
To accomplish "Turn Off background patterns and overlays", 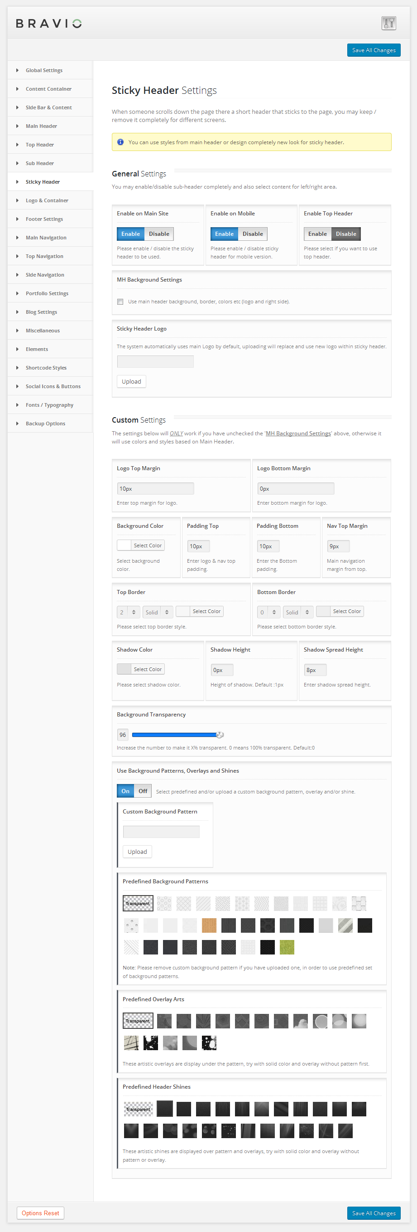I will [x=142, y=791].
